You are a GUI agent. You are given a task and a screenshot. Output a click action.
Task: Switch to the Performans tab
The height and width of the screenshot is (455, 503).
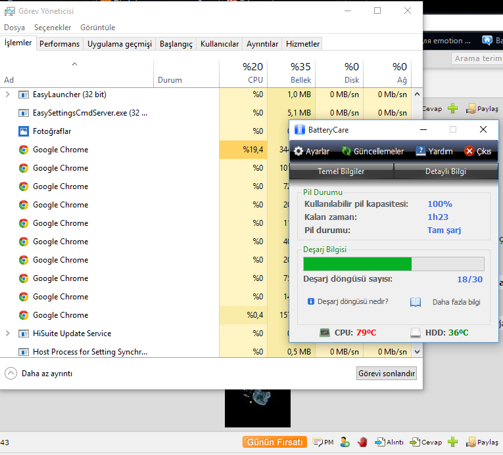point(59,44)
